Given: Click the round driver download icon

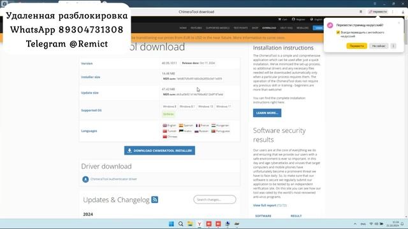Looking at the screenshot, I should [85, 179].
